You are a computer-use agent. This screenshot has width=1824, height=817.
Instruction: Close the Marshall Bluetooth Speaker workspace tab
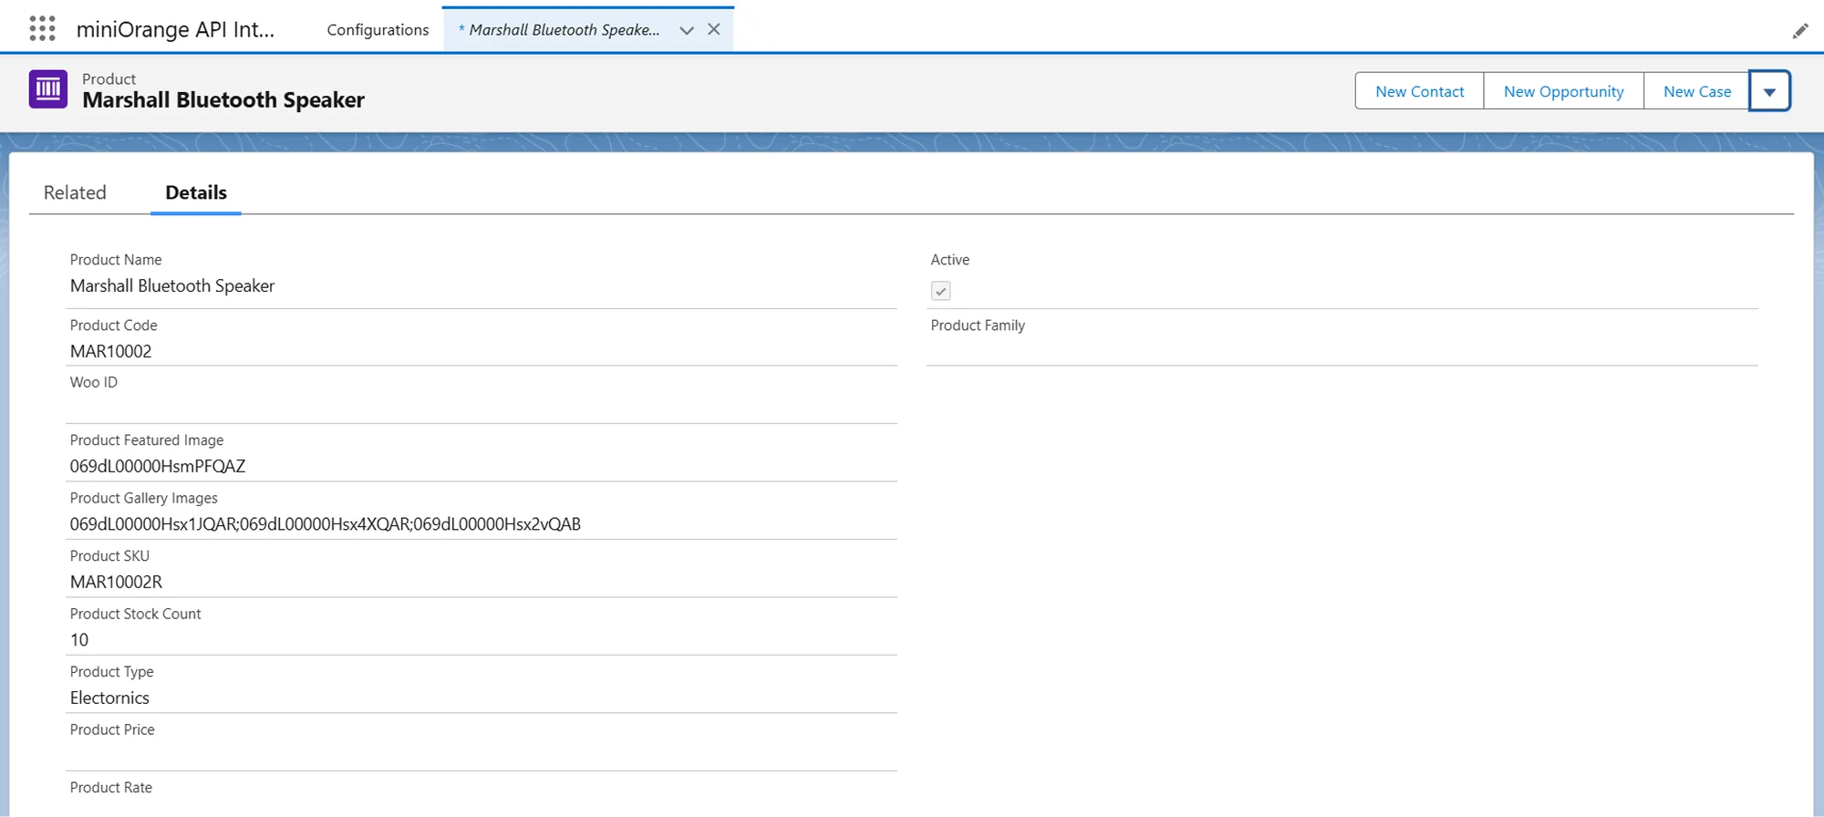click(x=714, y=29)
